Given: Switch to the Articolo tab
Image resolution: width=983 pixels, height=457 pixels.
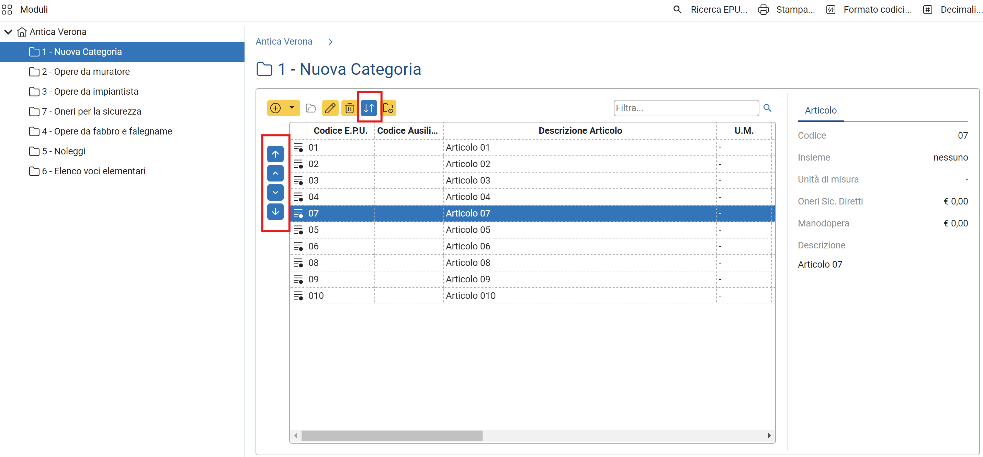Looking at the screenshot, I should point(821,110).
